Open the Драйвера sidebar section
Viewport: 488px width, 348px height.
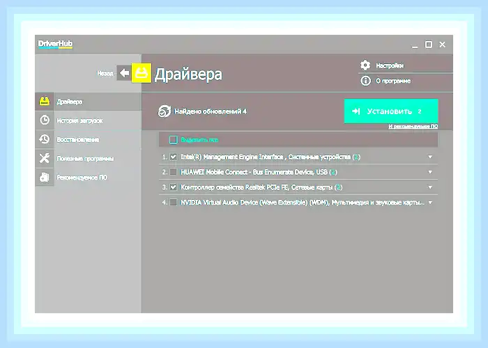pyautogui.click(x=88, y=102)
